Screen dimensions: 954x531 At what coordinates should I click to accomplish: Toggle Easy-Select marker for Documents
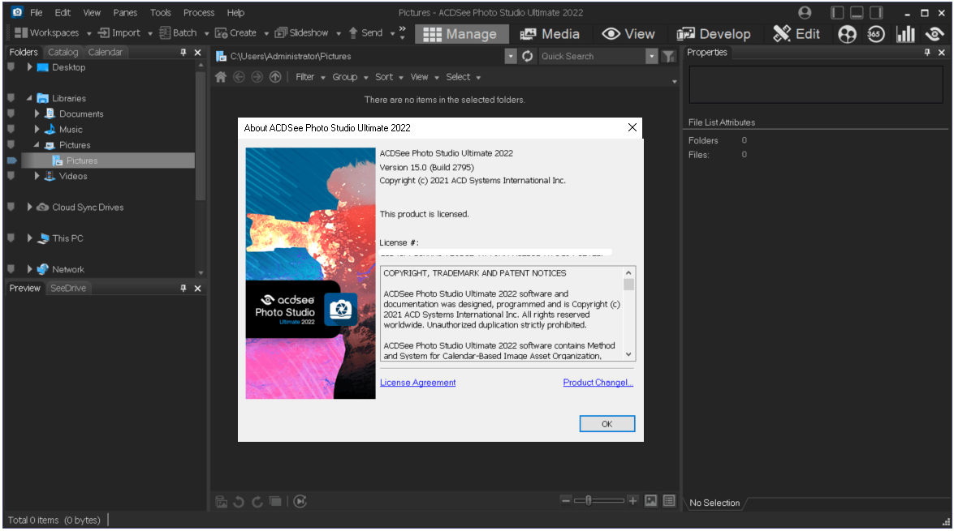[x=11, y=113]
